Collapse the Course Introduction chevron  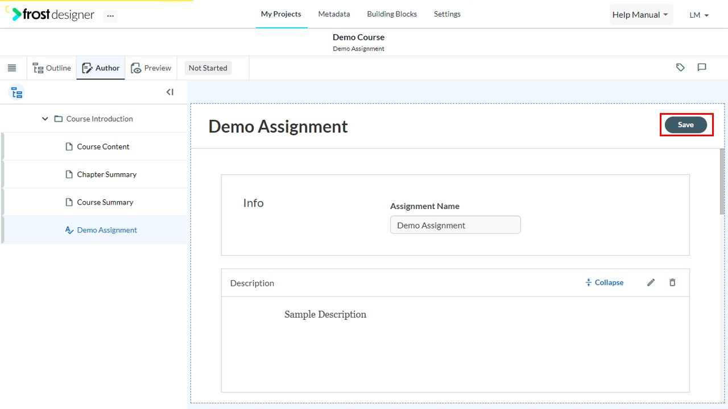point(45,119)
